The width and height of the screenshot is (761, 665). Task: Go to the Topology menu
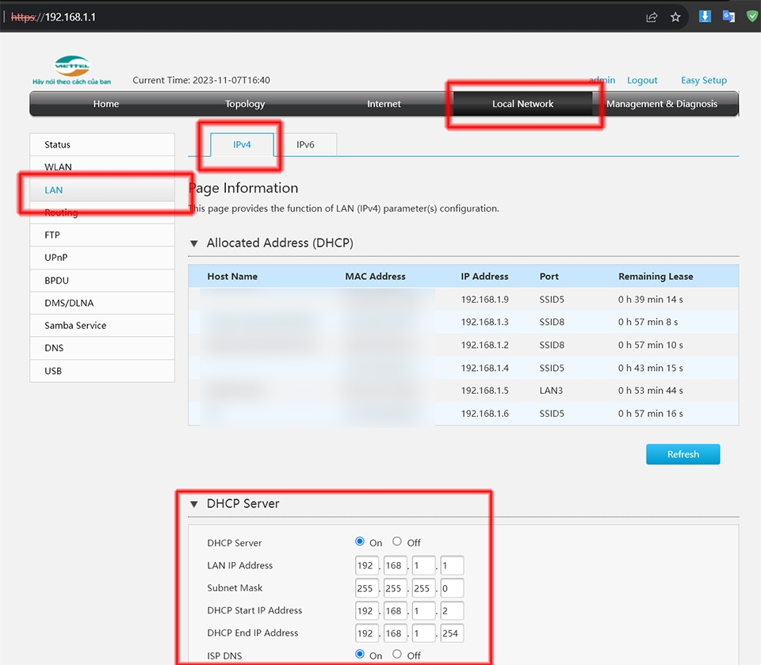[x=245, y=104]
